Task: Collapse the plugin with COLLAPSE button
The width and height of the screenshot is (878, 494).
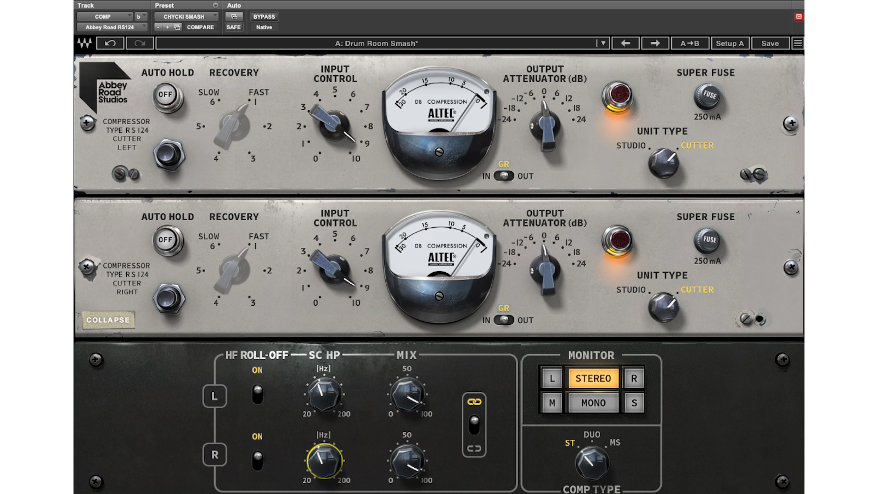Action: pos(108,320)
